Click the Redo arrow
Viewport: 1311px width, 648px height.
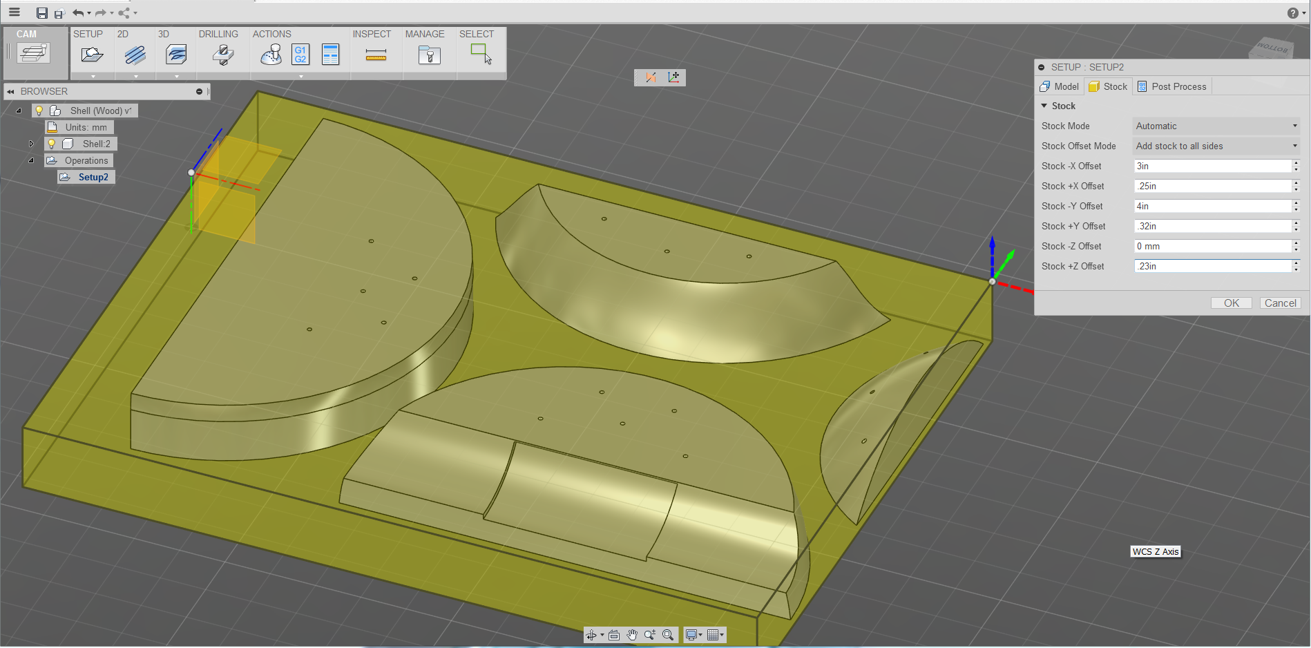pyautogui.click(x=101, y=13)
